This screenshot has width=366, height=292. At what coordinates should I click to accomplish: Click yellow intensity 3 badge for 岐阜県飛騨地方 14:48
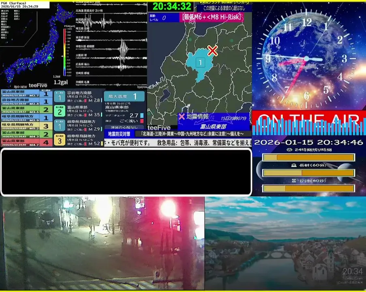60,140
